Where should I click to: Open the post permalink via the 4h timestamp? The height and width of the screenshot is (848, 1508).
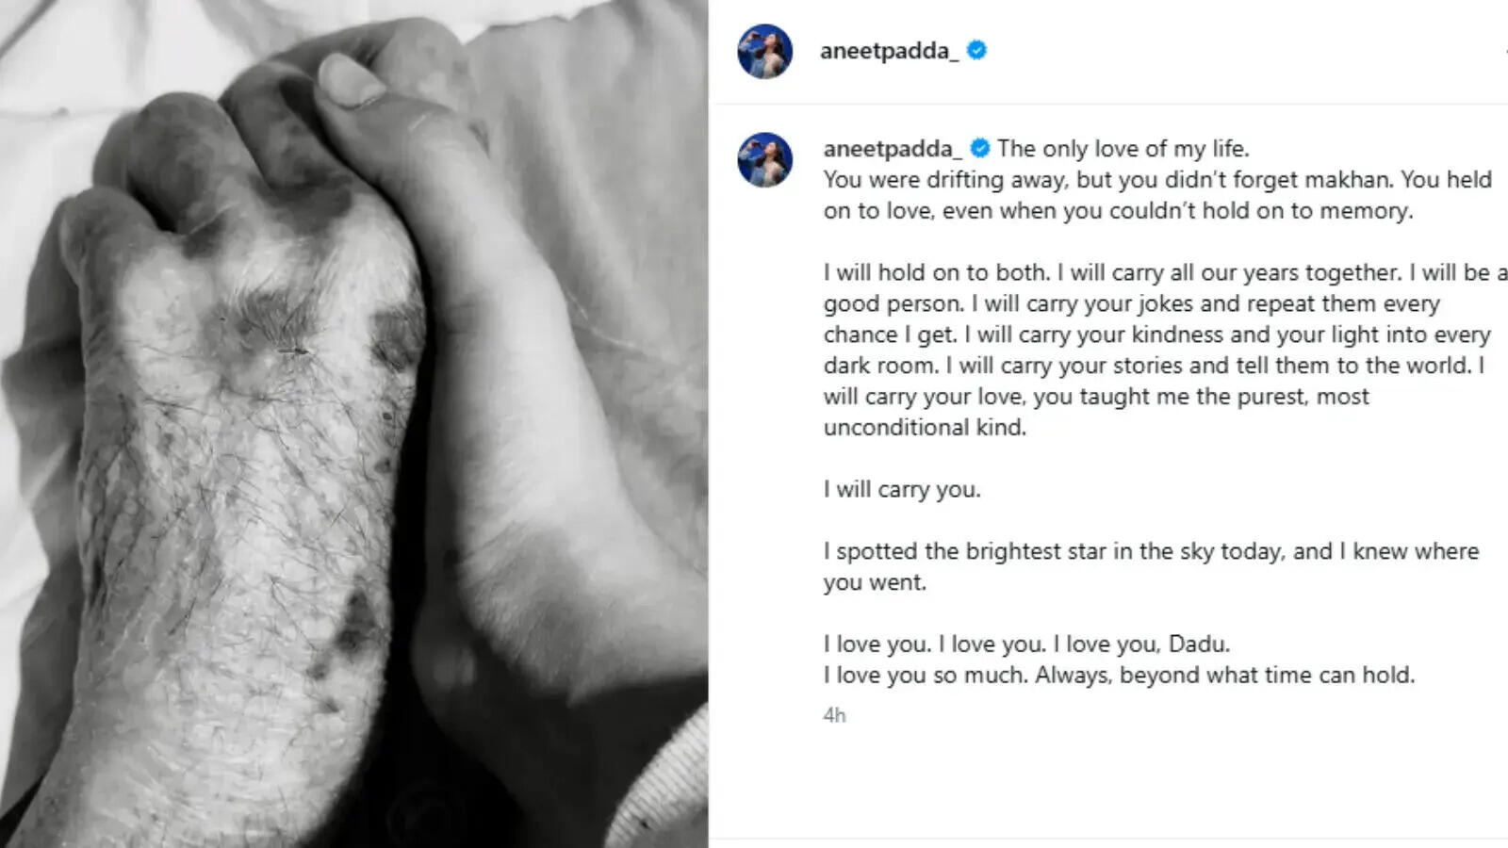[x=834, y=715]
